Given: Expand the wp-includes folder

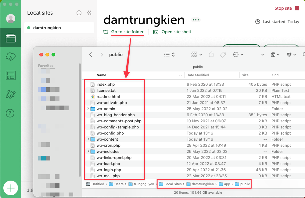Looking at the screenshot, I should [88, 151].
